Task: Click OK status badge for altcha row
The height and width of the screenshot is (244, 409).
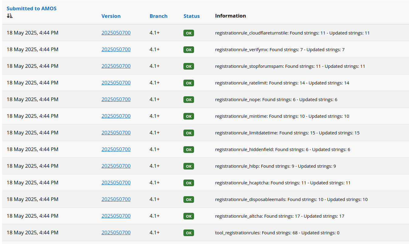Action: click(x=189, y=216)
